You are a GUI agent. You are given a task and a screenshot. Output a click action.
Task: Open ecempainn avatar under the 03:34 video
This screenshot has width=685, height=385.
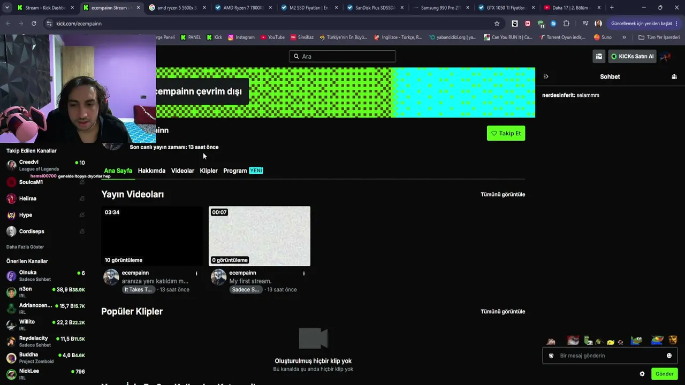pos(111,277)
